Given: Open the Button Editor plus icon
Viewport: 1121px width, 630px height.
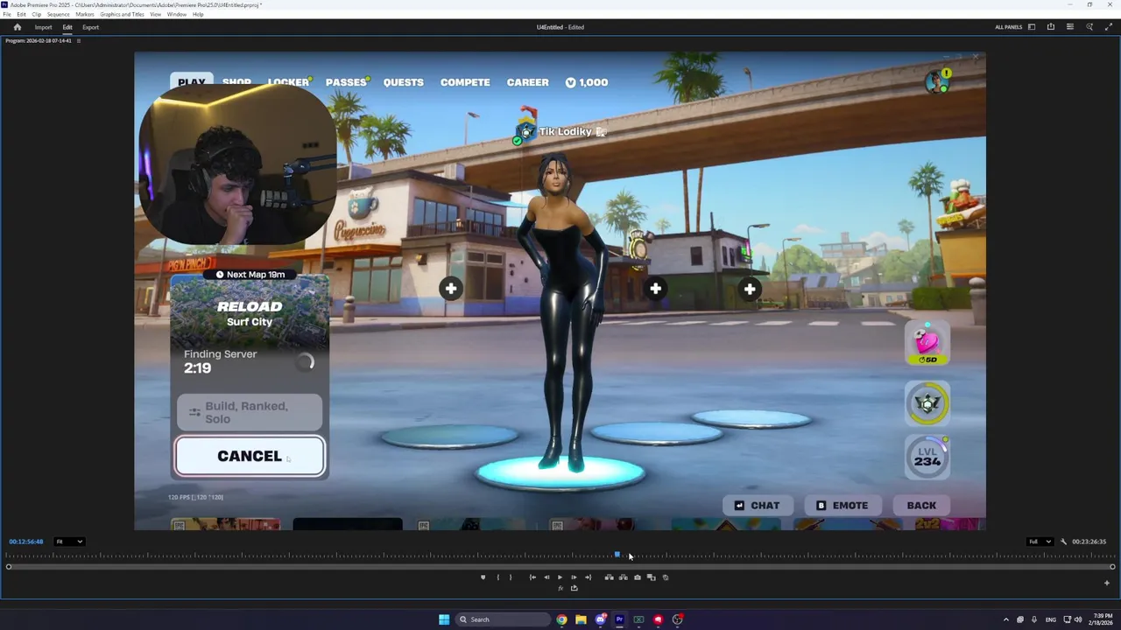Looking at the screenshot, I should tap(1106, 584).
